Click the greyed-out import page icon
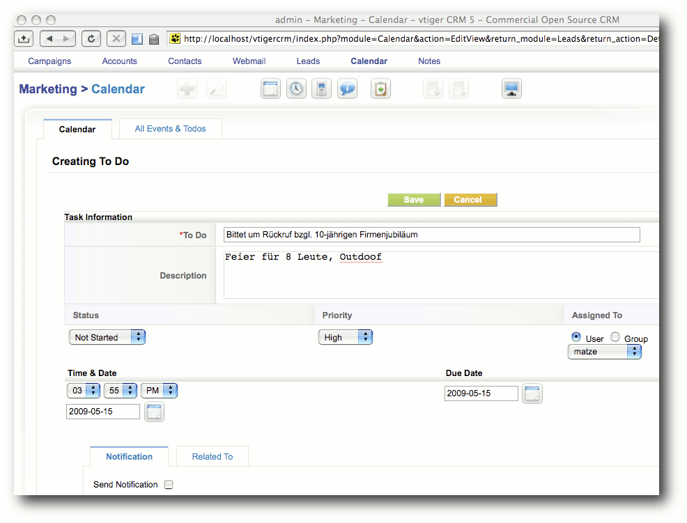Viewport: 687px width, 523px height. (x=433, y=89)
